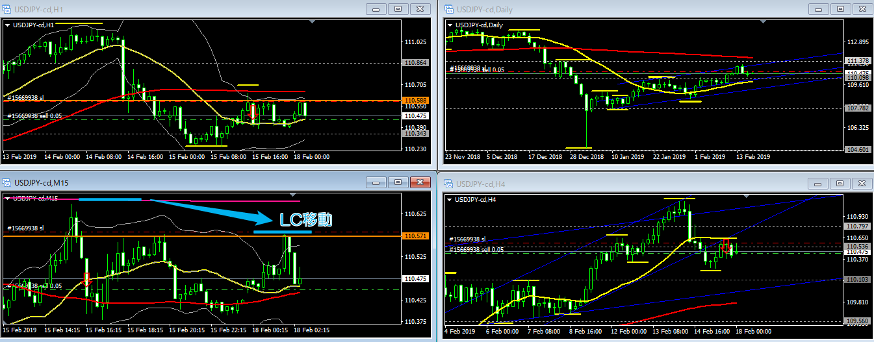874x342 pixels.
Task: Maximize the USDJPY-cd,H1 chart window
Action: point(398,8)
